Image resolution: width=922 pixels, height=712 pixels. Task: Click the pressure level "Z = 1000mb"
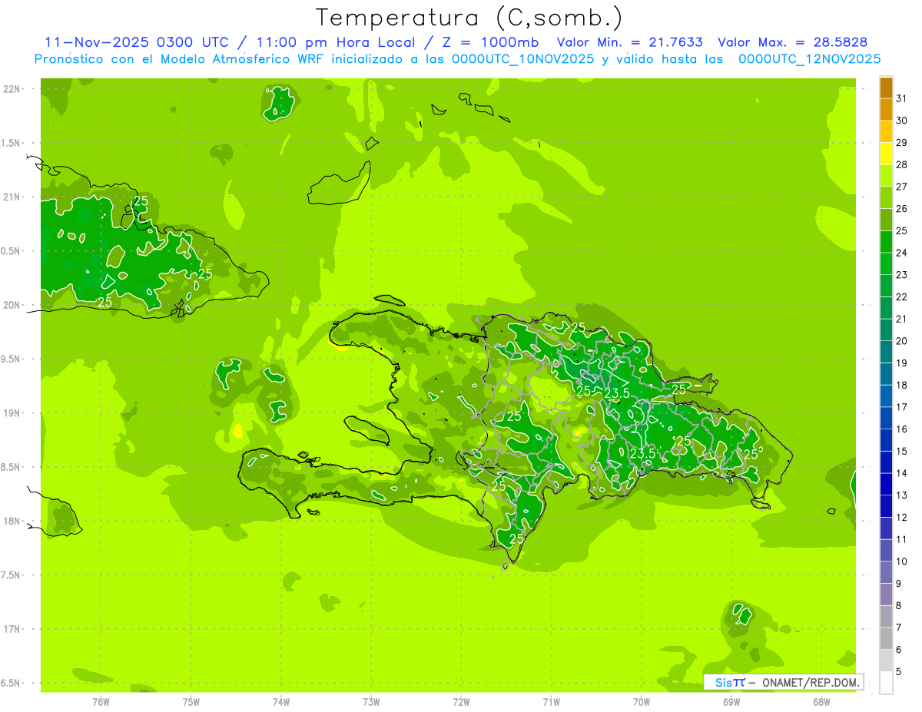click(489, 42)
